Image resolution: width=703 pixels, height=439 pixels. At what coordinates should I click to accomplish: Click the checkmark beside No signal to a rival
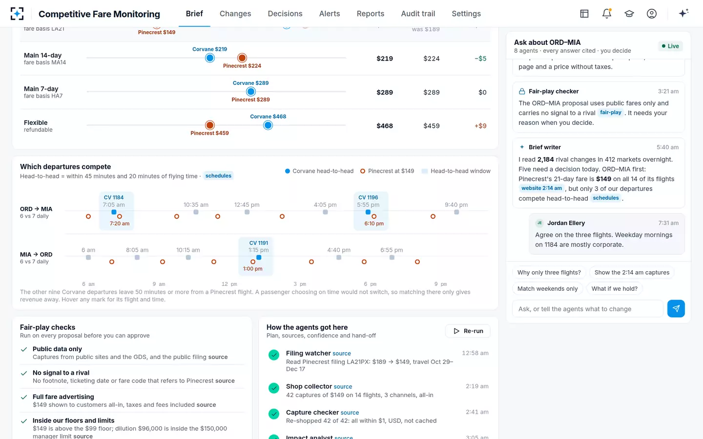coord(24,373)
